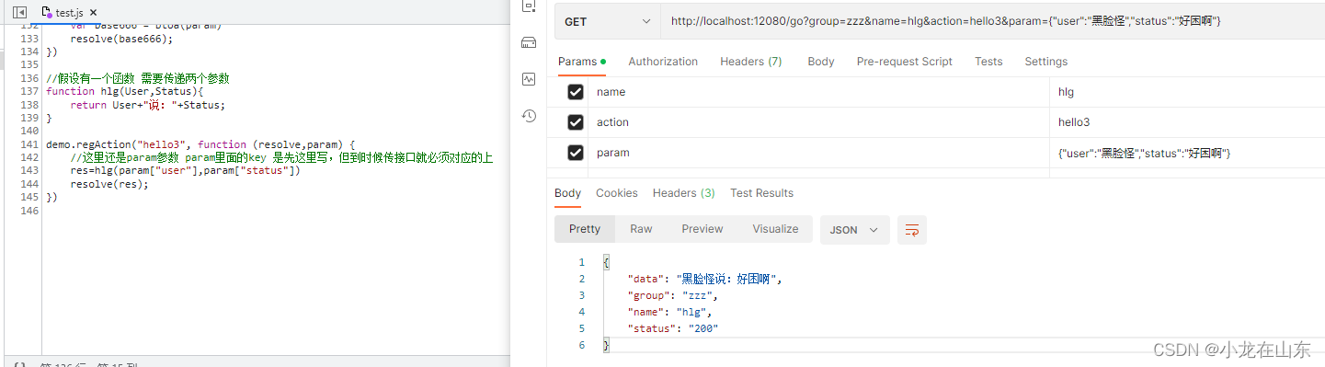Toggle the navigator sidebar icon

pyautogui.click(x=19, y=12)
